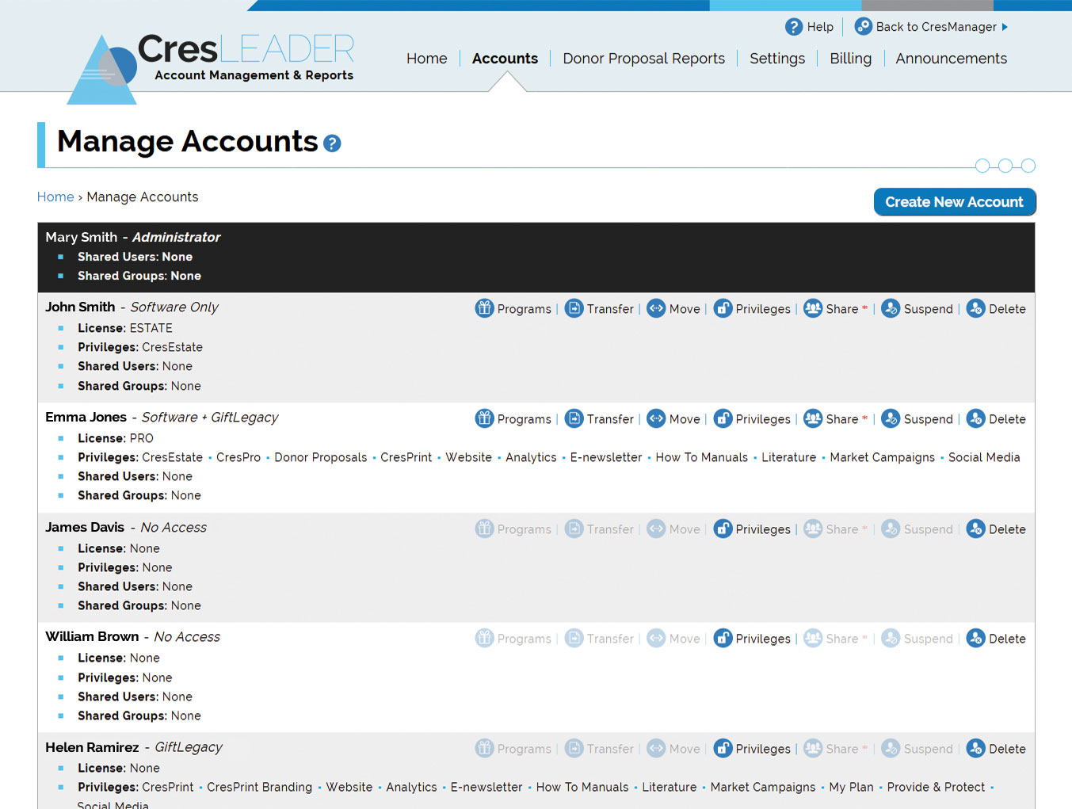Open Privileges icon for James Davis
This screenshot has width=1072, height=809.
[x=723, y=529]
